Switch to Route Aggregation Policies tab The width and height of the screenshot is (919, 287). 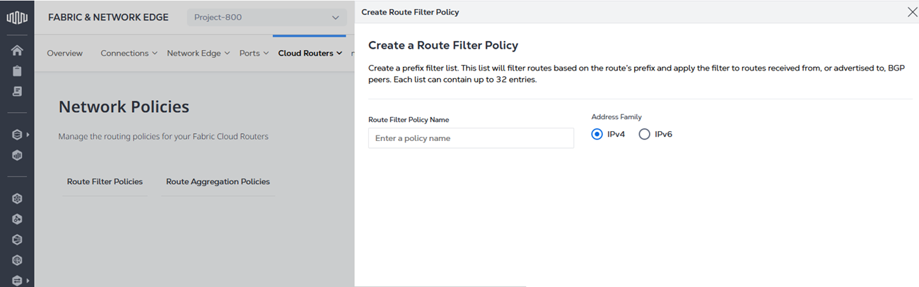218,181
